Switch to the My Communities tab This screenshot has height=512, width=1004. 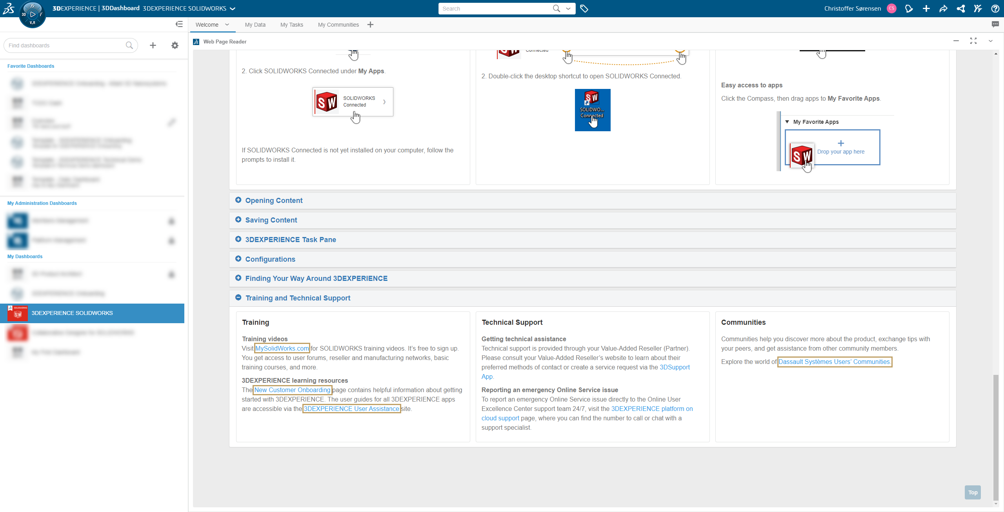point(338,25)
